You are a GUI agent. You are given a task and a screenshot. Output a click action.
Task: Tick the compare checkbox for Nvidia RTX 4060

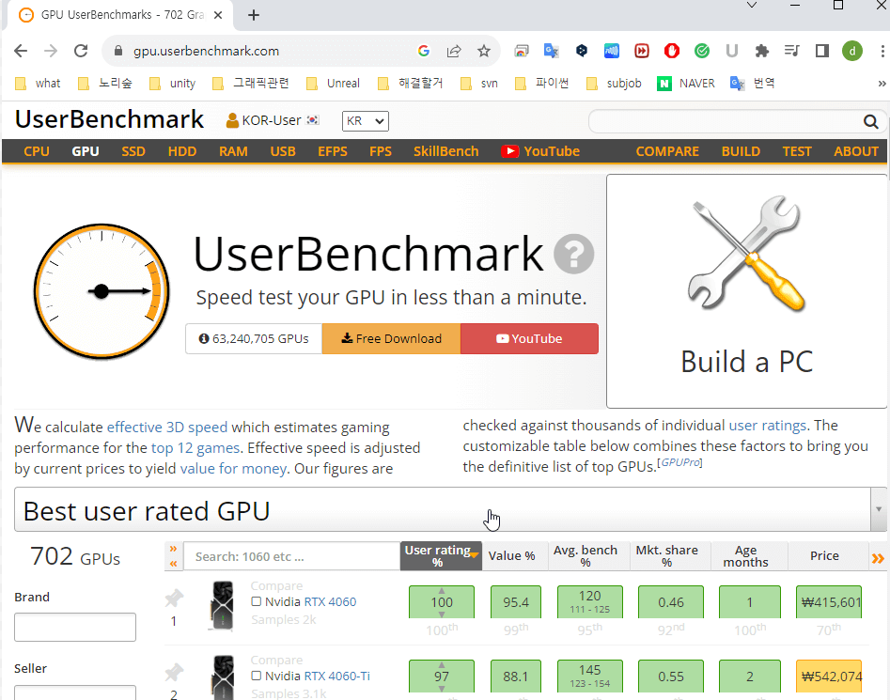257,601
